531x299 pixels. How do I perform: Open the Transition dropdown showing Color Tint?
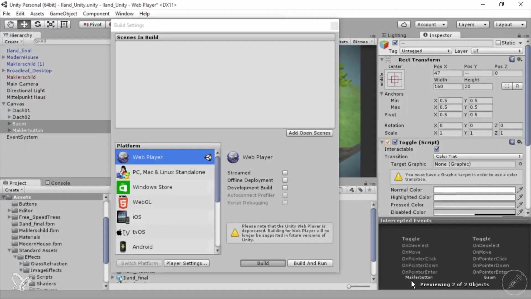tap(478, 156)
